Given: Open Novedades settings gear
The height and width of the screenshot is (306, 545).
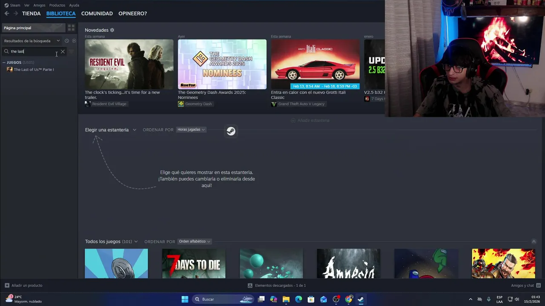Looking at the screenshot, I should click(112, 30).
